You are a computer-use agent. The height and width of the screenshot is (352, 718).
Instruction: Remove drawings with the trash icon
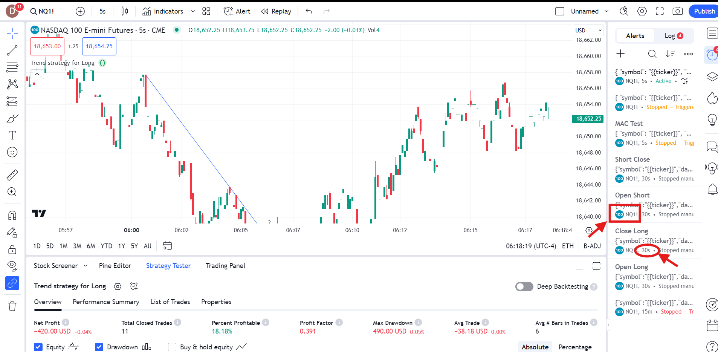[12, 306]
